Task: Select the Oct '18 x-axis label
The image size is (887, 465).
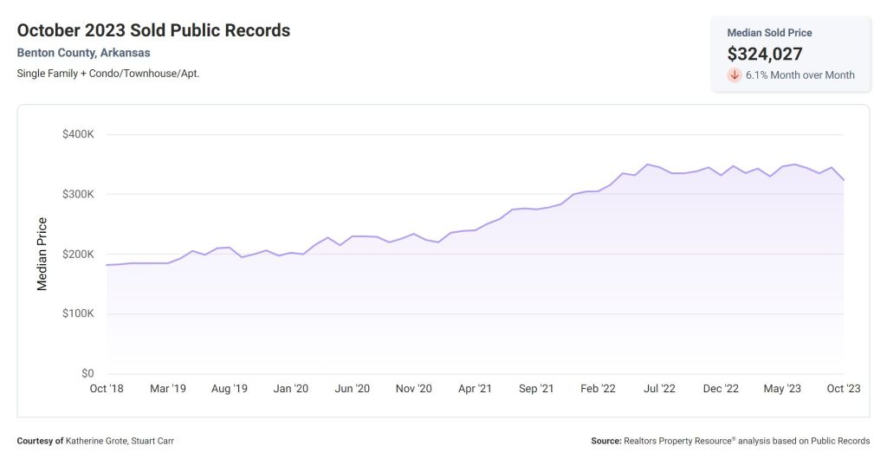Action: pos(107,389)
